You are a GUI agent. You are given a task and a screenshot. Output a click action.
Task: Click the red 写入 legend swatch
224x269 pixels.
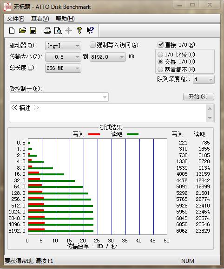pyautogui.click(x=94, y=134)
